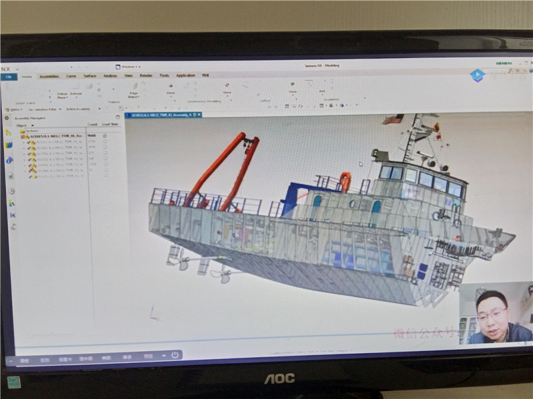Click the blue play logo icon
The image size is (533, 399).
pyautogui.click(x=477, y=75)
